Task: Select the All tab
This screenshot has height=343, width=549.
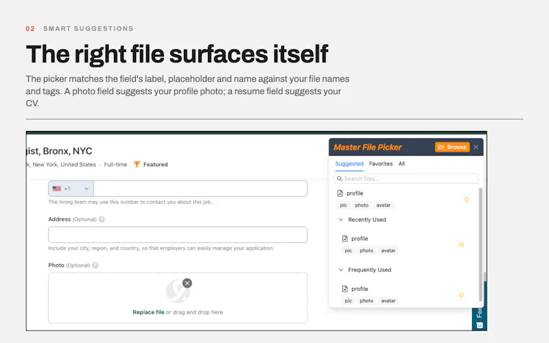Action: pyautogui.click(x=401, y=164)
